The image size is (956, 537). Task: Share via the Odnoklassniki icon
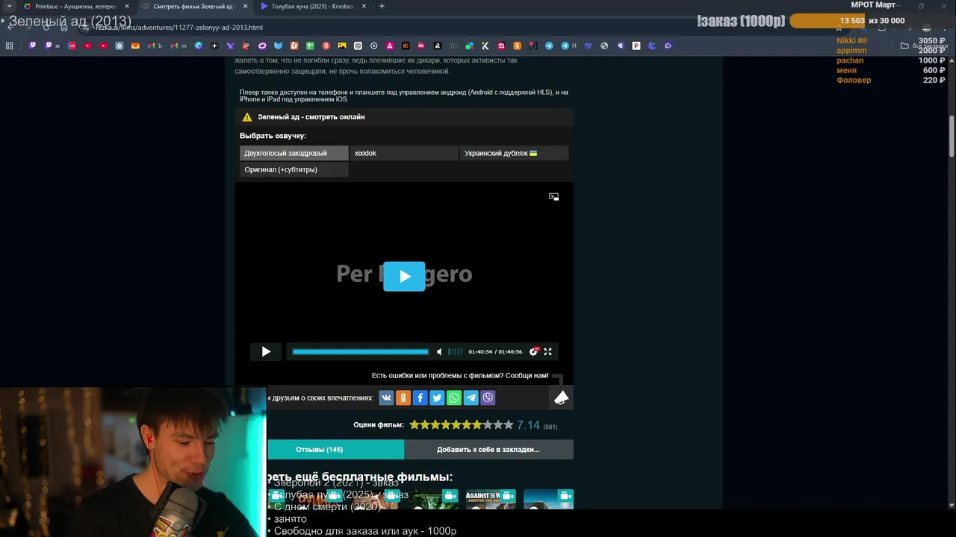(x=403, y=398)
